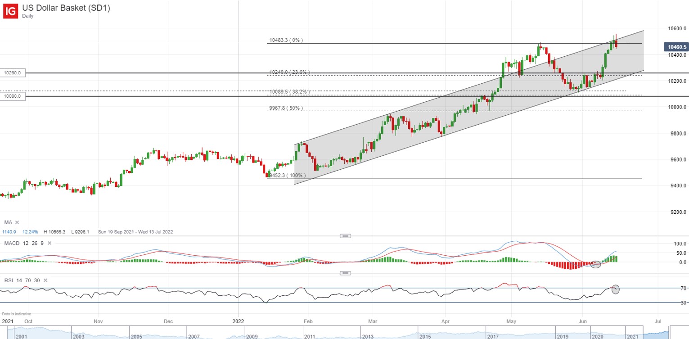The image size is (689, 339).
Task: Click the US Dollar Basket (SD1) title
Action: [x=66, y=8]
